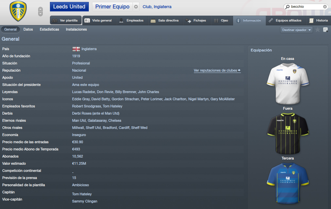Viewport: 331px width, 209px height.
Task: Clear the becchio search text
Action: (x=325, y=7)
